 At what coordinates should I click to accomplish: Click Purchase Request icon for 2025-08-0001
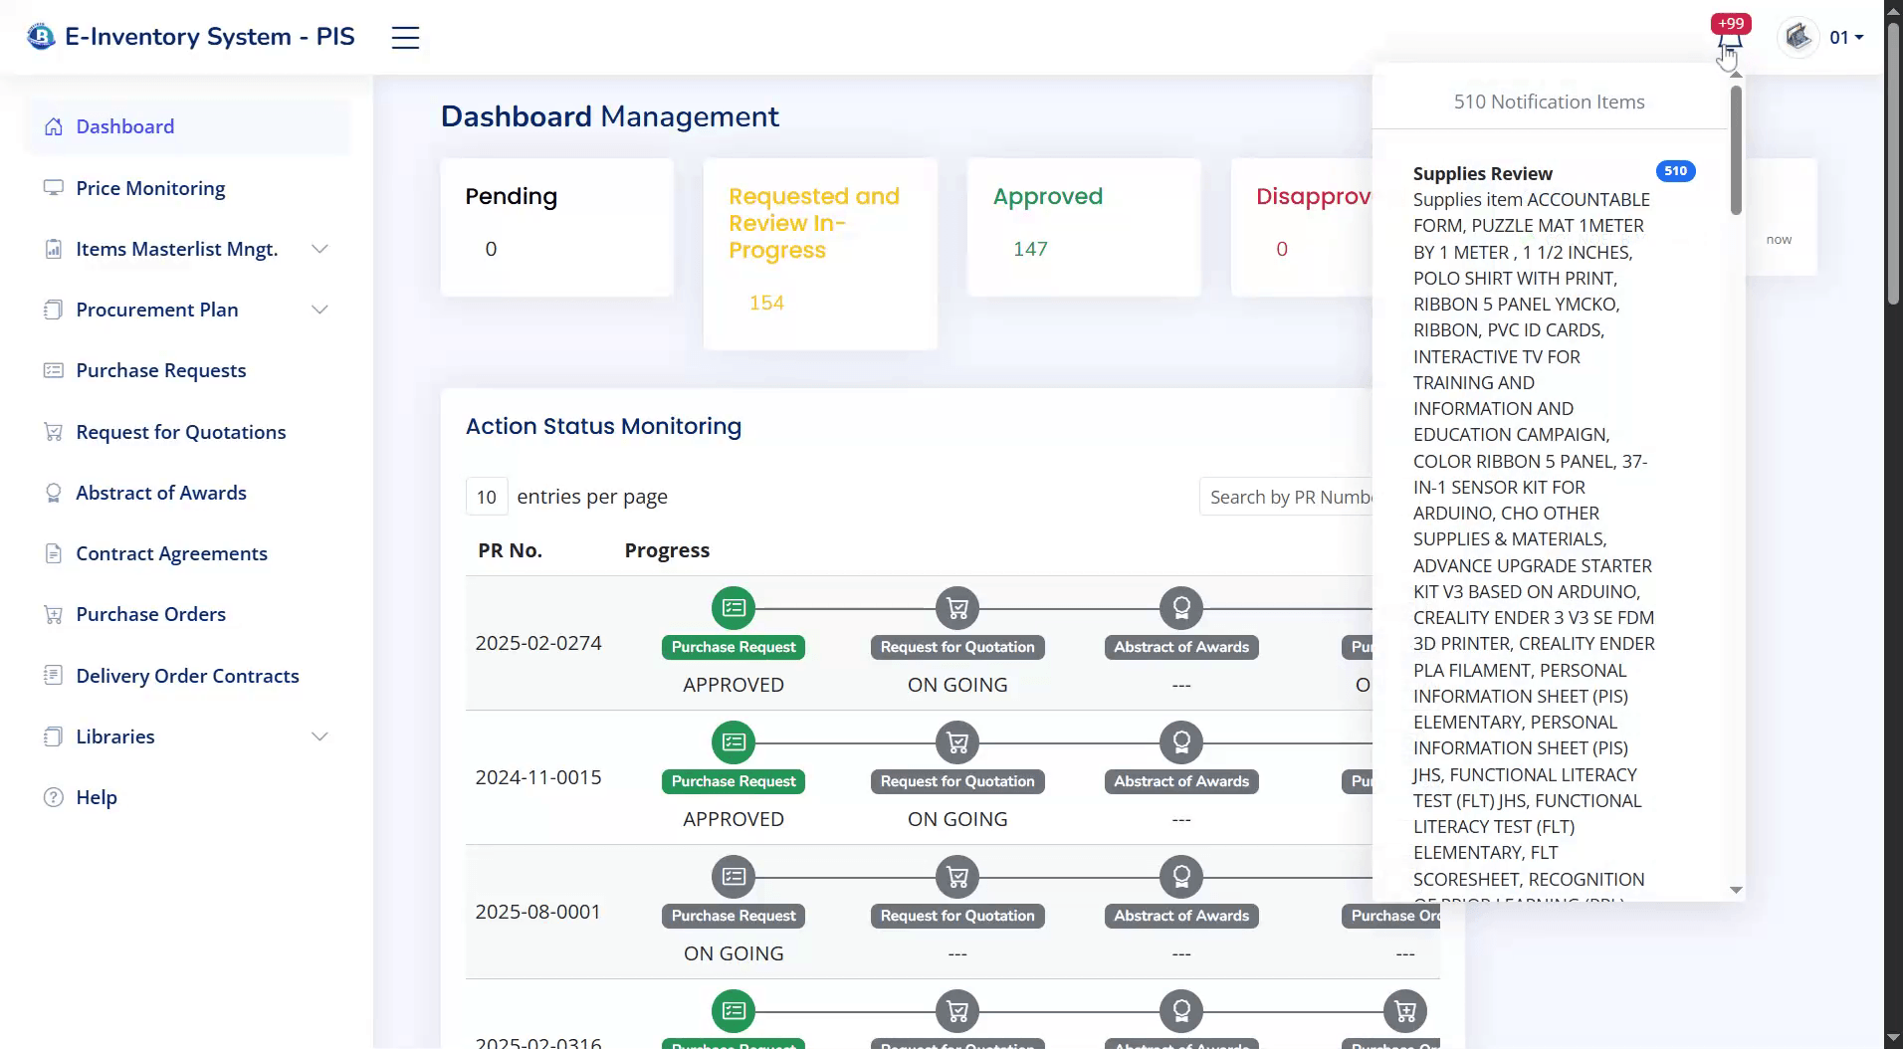click(734, 877)
